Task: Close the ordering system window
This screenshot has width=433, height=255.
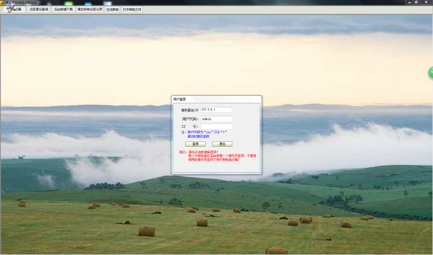Action: click(425, 2)
